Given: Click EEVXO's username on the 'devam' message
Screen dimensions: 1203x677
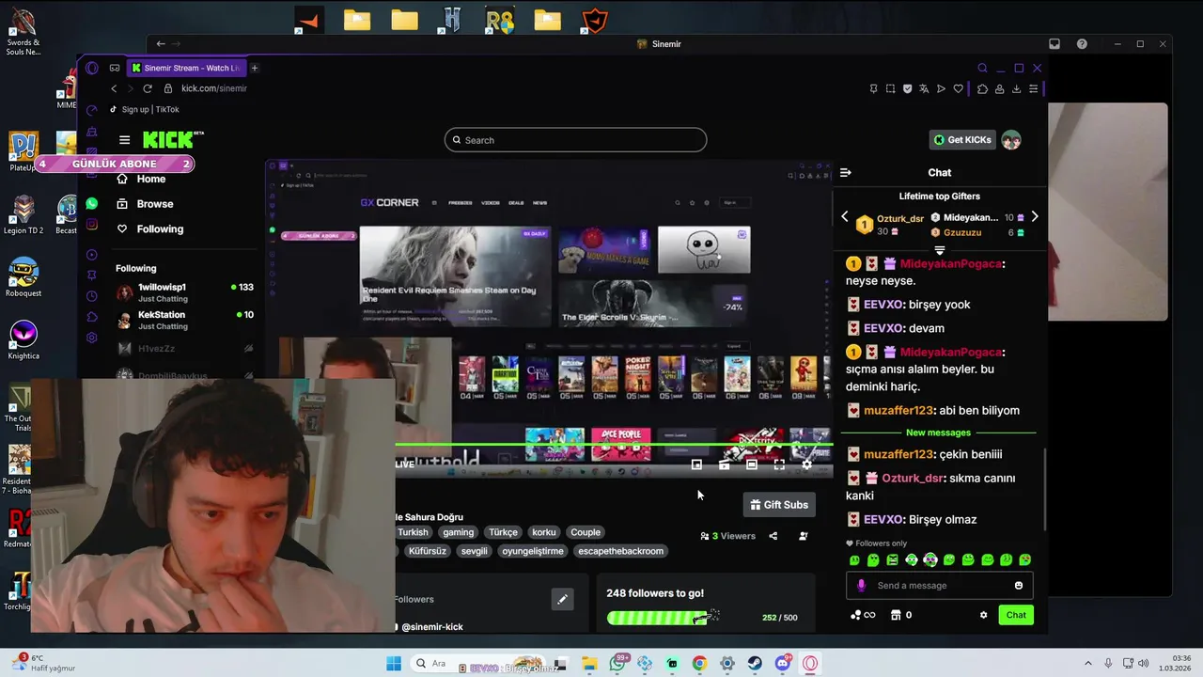Looking at the screenshot, I should point(883,328).
